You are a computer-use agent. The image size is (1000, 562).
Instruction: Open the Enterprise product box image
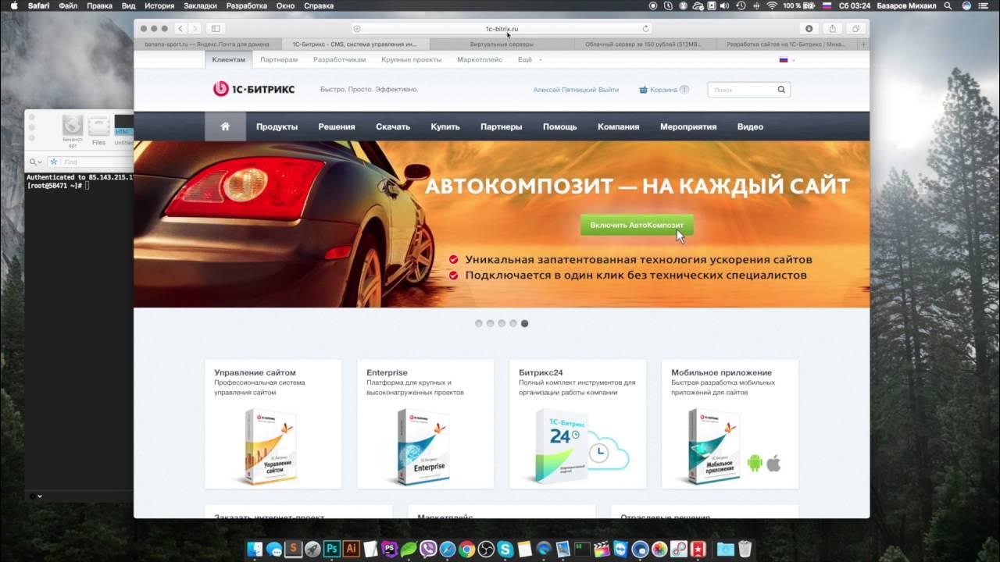point(422,446)
